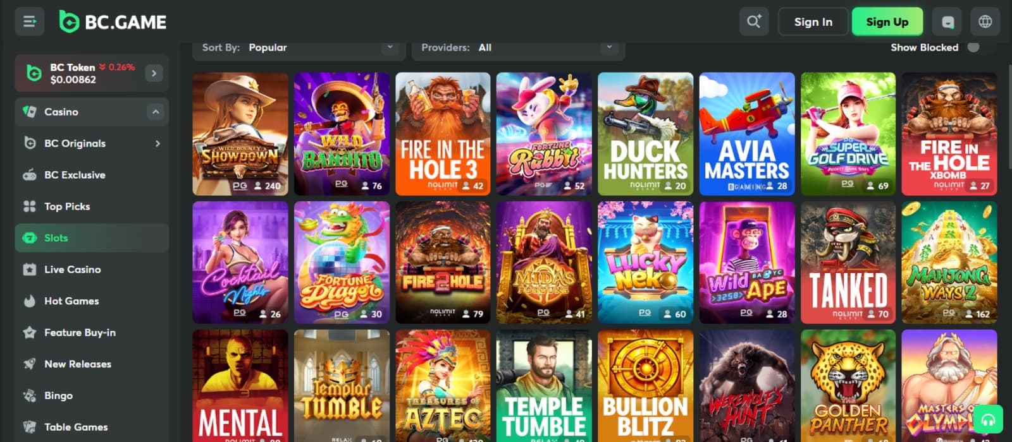Open Fire in the Hole xBomb
Screen dimensions: 1012x442
pos(949,134)
